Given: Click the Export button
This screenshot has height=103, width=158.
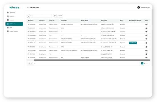Looking at the screenshot, I should click(60, 16).
